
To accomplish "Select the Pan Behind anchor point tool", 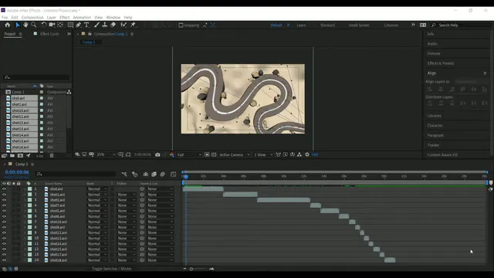I will pyautogui.click(x=60, y=25).
